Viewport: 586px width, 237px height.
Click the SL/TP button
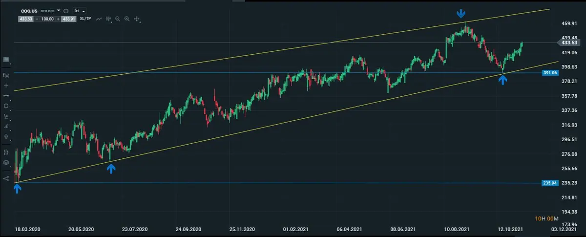pos(85,19)
